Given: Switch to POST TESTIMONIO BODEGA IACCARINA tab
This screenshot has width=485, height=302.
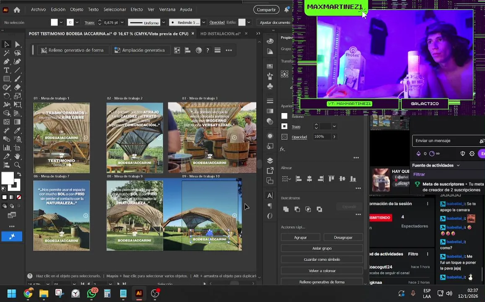Looking at the screenshot, I should pos(109,34).
